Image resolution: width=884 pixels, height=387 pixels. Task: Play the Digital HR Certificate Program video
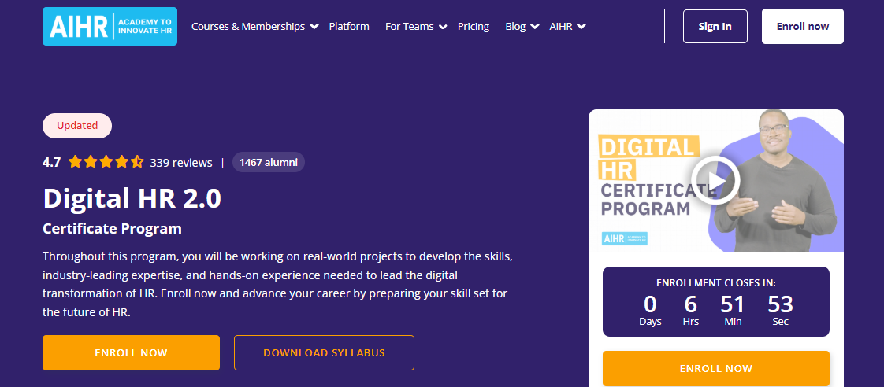tap(715, 180)
